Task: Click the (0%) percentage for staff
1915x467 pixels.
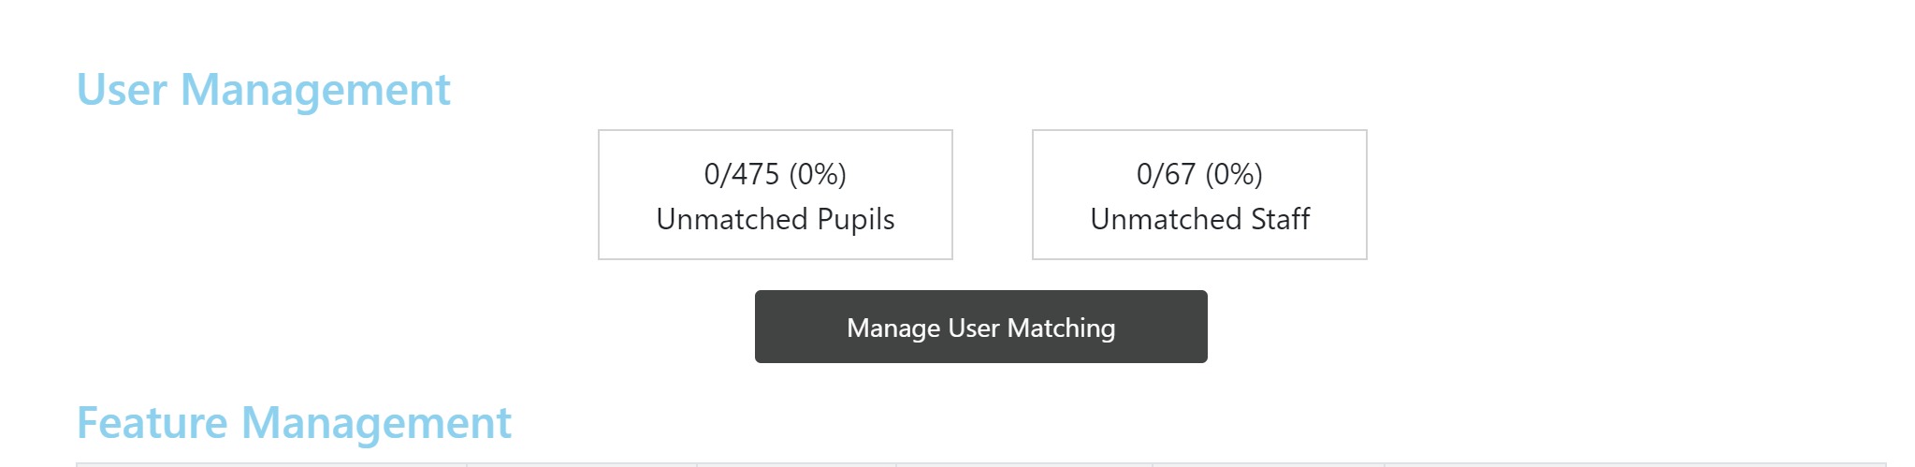Action: coord(1234,174)
